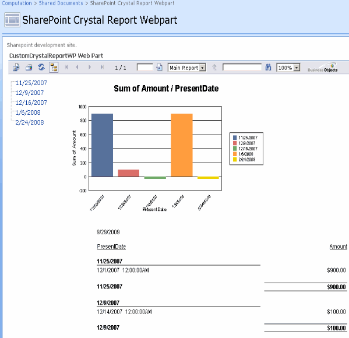Viewport: 349px width, 338px height.
Task: Select 12/9/2007 in the group tree
Action: [x=30, y=93]
